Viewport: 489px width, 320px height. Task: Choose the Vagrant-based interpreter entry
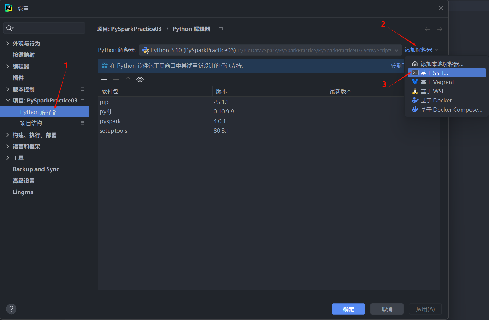click(x=439, y=82)
